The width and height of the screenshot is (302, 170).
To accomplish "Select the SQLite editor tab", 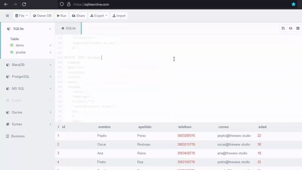I will (68, 28).
